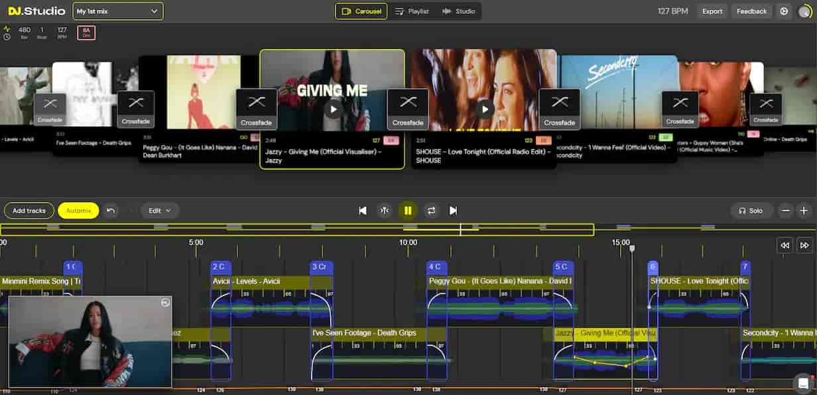The height and width of the screenshot is (395, 817).
Task: Switch to the Studio tab
Action: point(458,11)
